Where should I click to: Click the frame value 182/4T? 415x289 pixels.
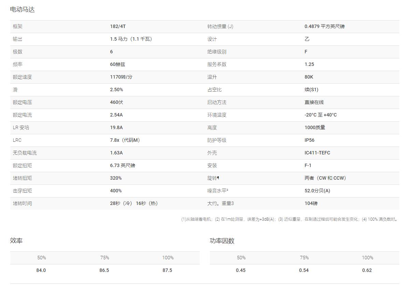(118, 26)
